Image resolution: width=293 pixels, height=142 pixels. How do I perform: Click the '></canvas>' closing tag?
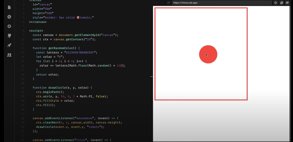click(x=38, y=22)
